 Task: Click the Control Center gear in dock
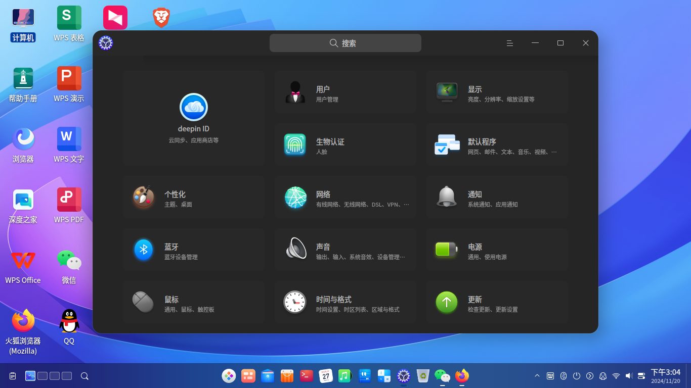click(x=404, y=376)
